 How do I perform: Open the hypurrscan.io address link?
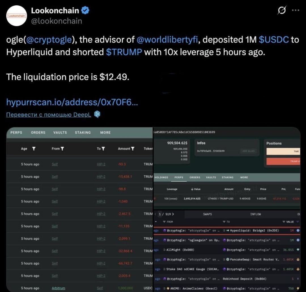tap(72, 102)
